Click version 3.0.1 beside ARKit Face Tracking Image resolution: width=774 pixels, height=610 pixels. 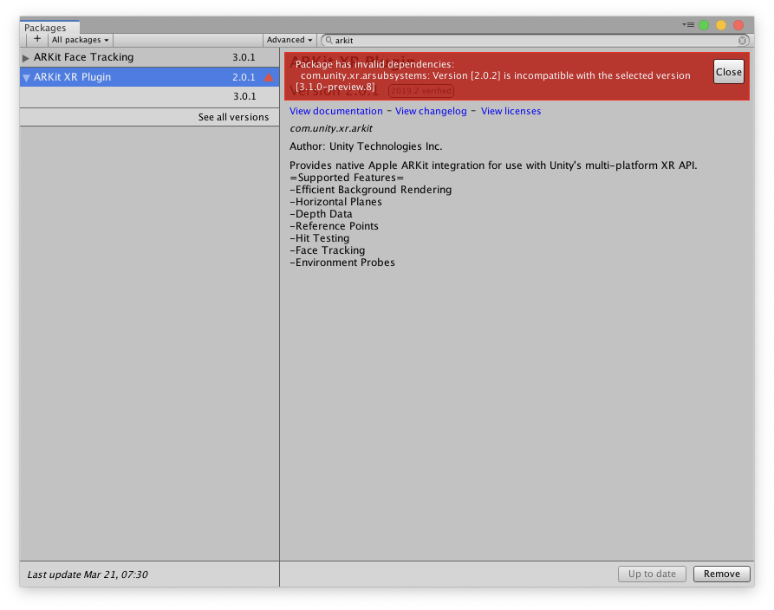244,57
